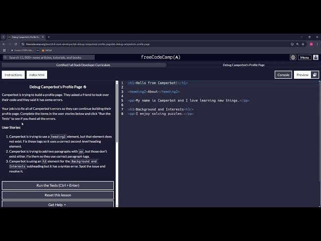Screen dimensions: 321x241
Task: Open the EdClub bookmark
Action: tap(47, 50)
